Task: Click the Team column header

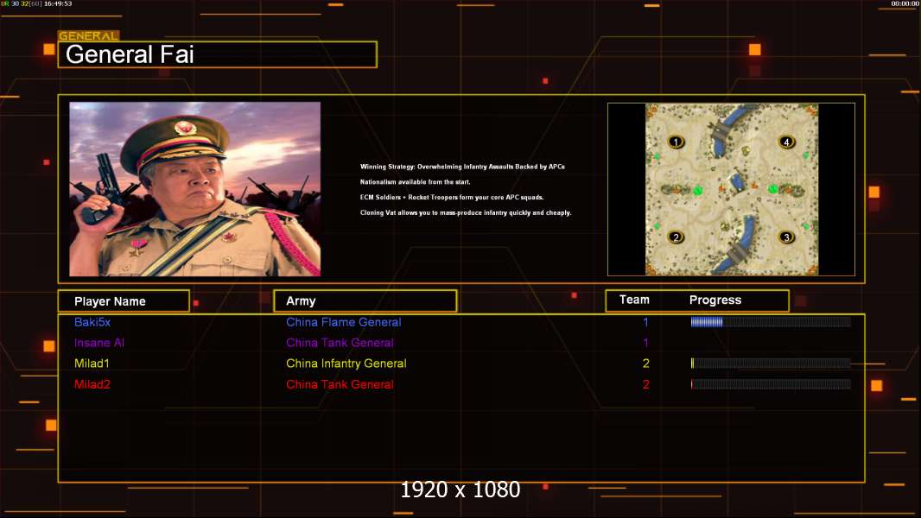Action: [634, 300]
